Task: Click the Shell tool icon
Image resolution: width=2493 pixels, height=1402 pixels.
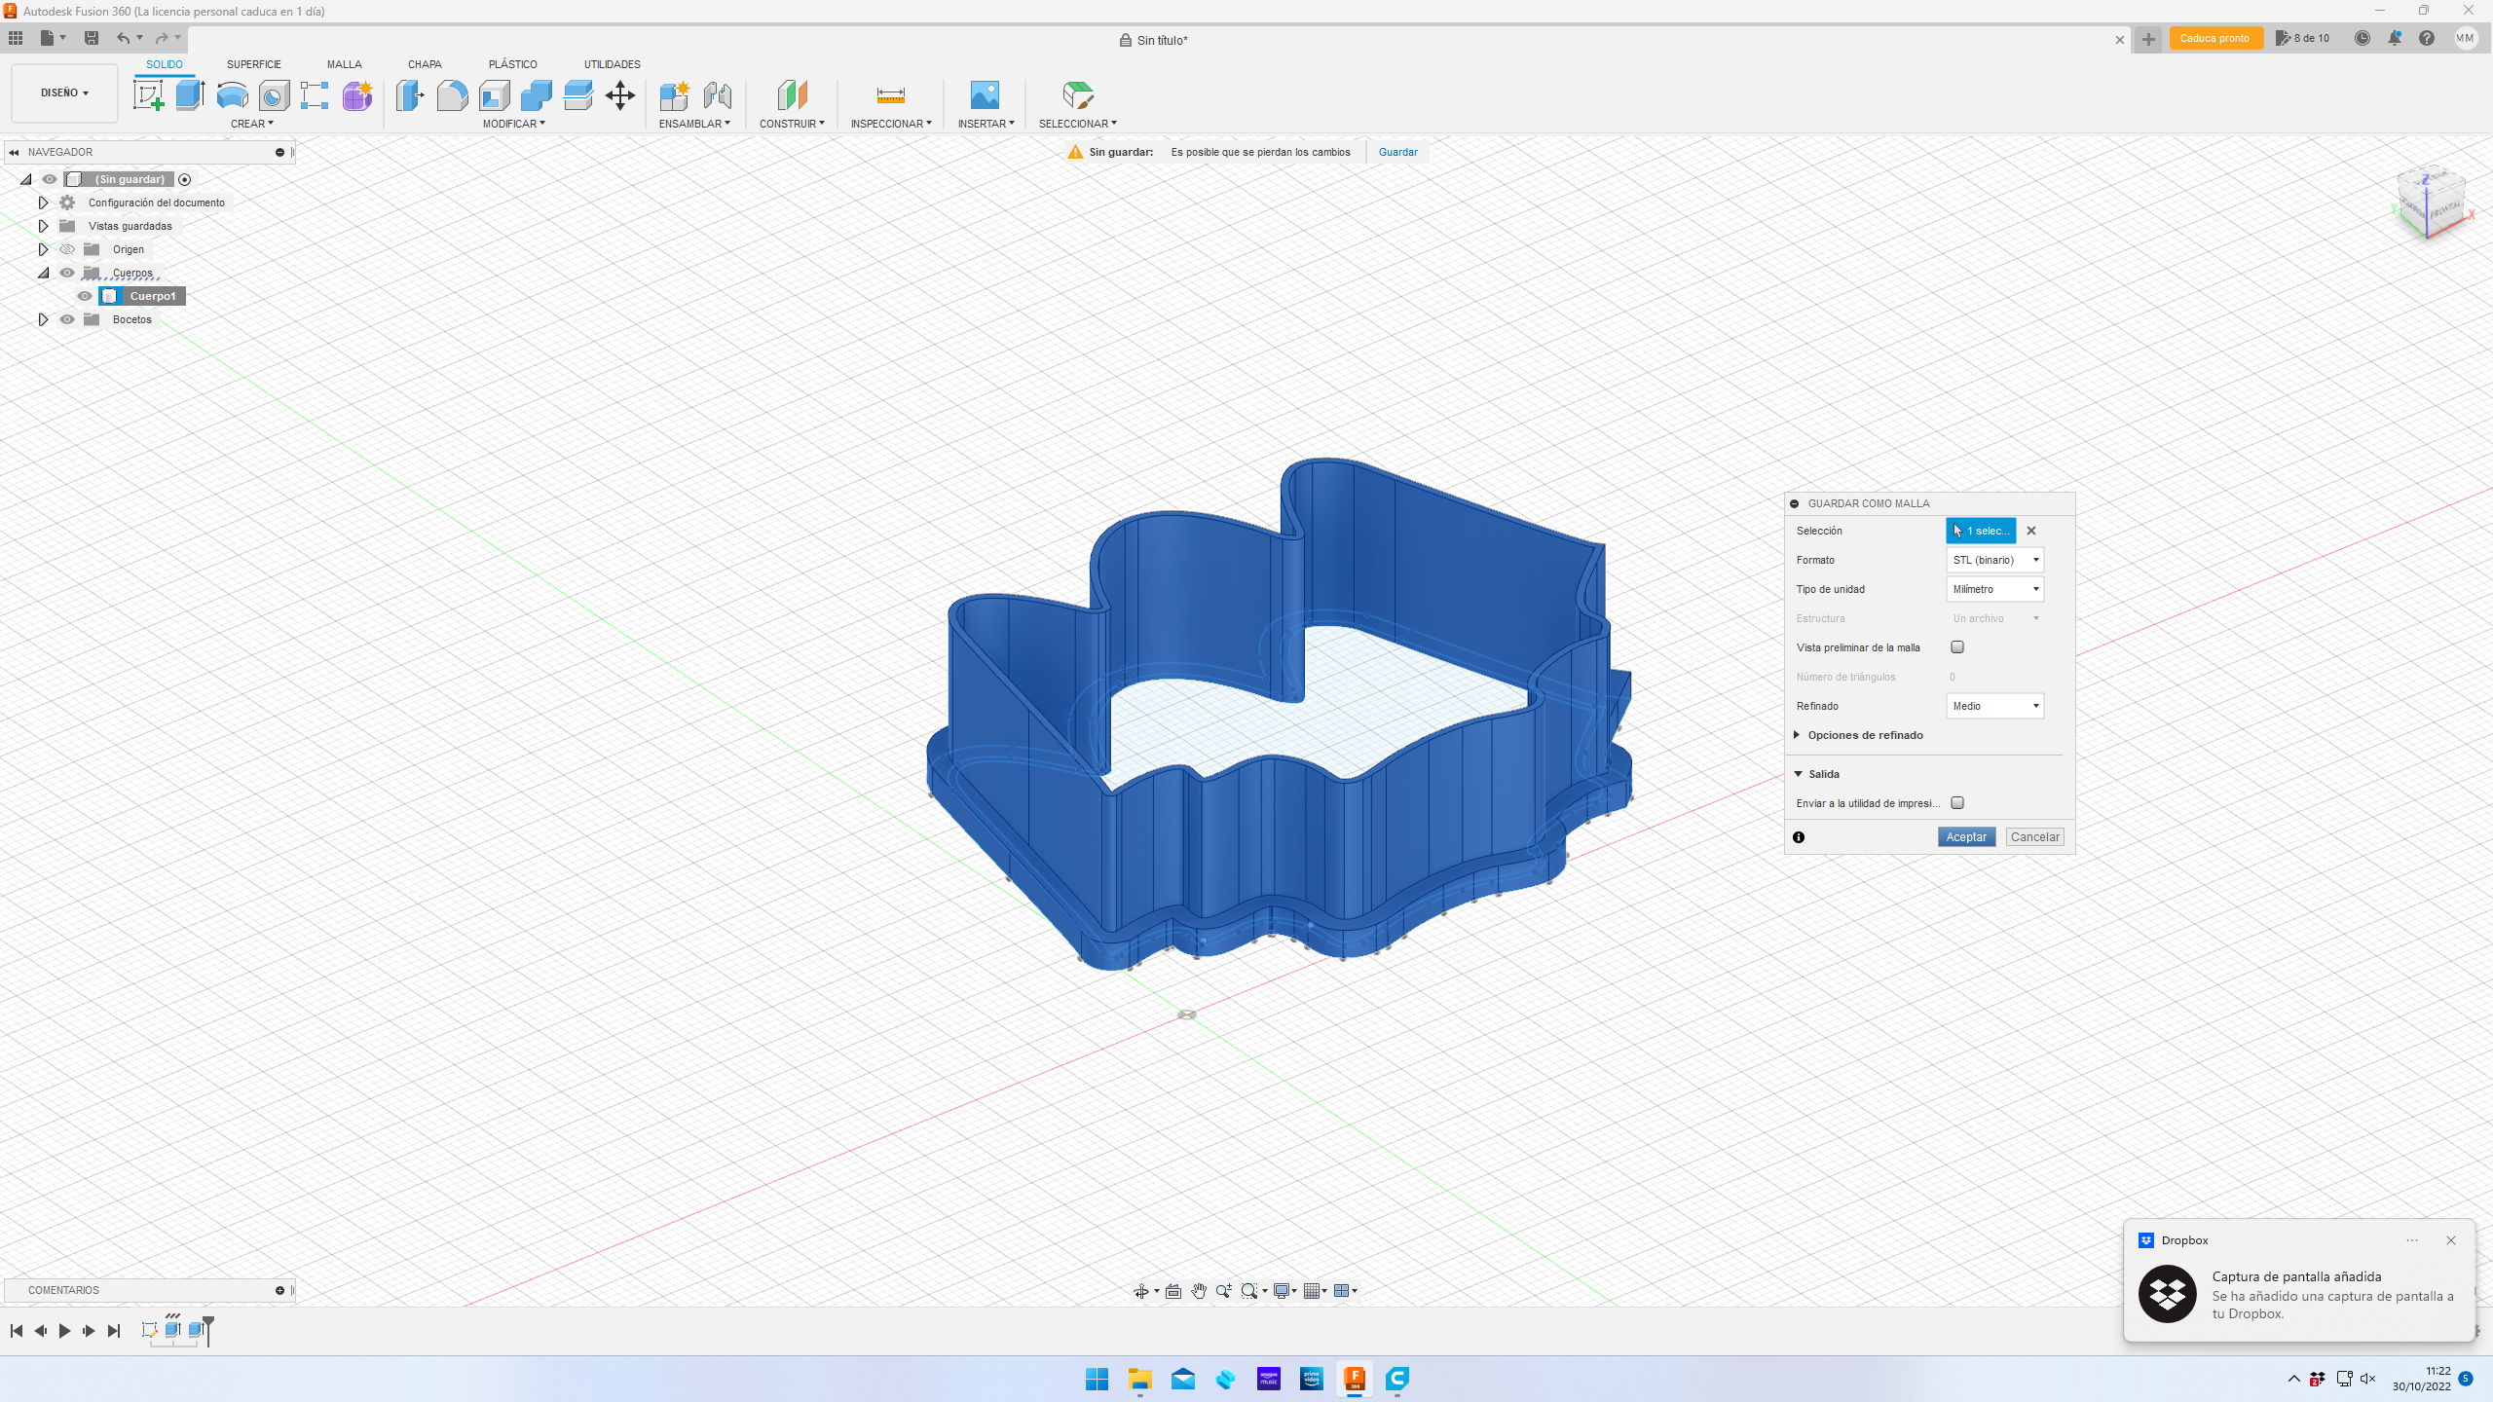Action: click(495, 95)
